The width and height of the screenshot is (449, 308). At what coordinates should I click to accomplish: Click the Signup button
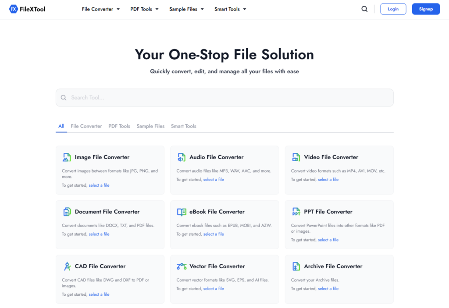[426, 9]
